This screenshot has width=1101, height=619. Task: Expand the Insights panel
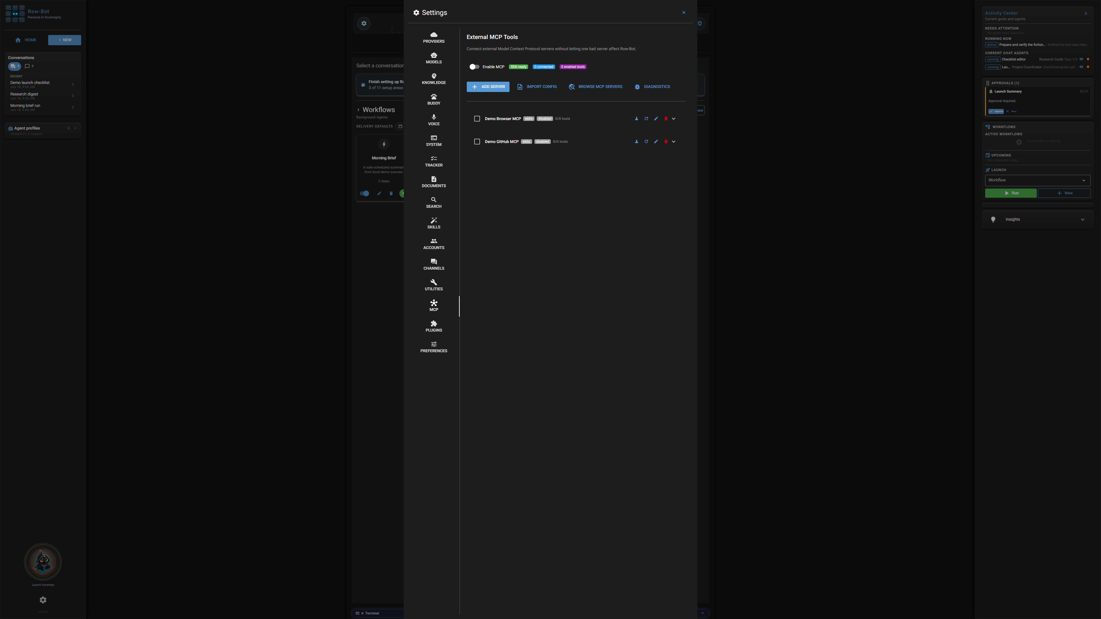click(x=1037, y=220)
